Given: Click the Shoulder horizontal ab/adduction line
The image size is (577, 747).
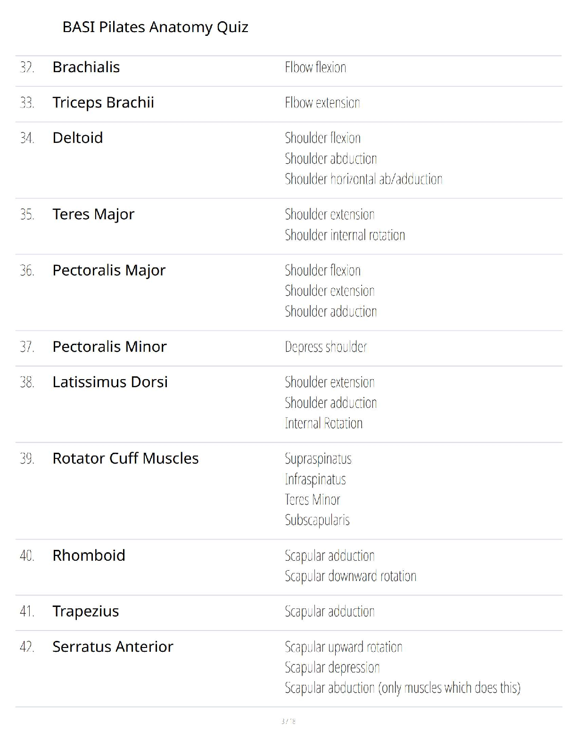Looking at the screenshot, I should [363, 179].
